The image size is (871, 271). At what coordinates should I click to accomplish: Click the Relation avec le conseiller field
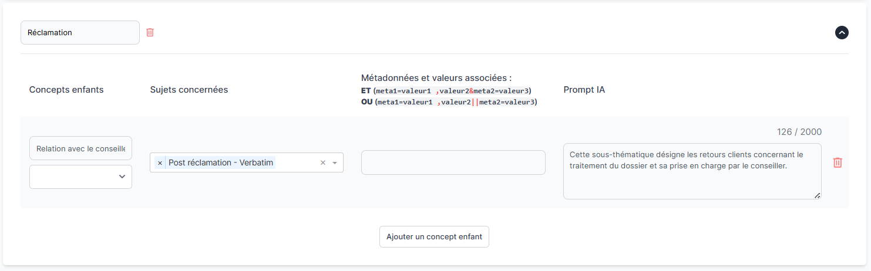click(80, 148)
